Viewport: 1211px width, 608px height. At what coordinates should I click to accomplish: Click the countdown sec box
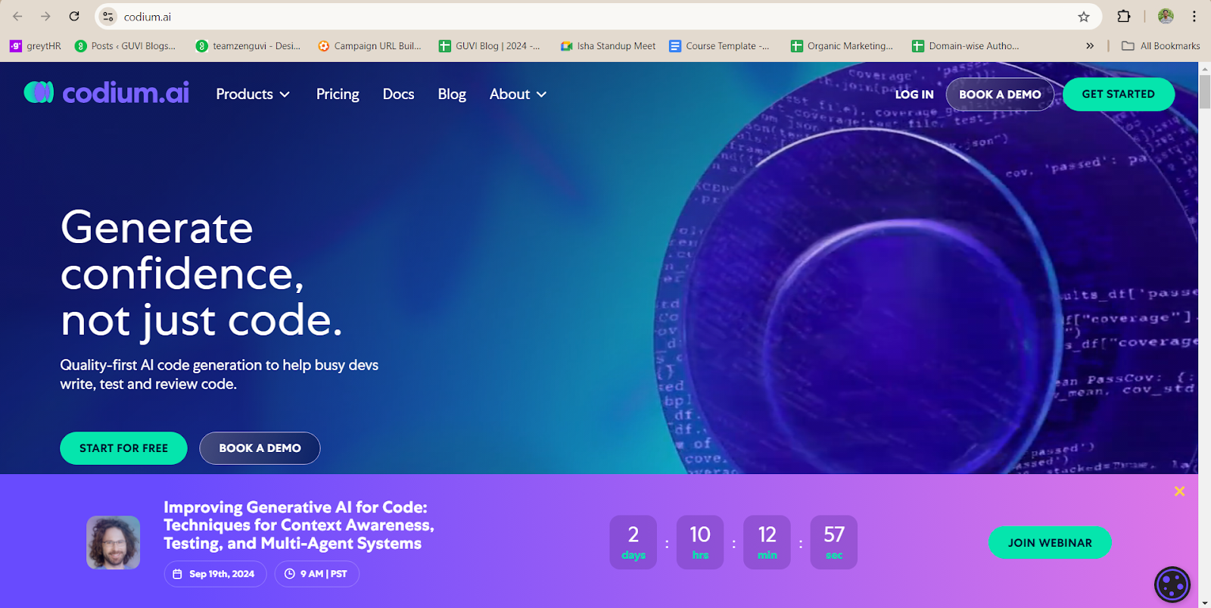coord(834,543)
